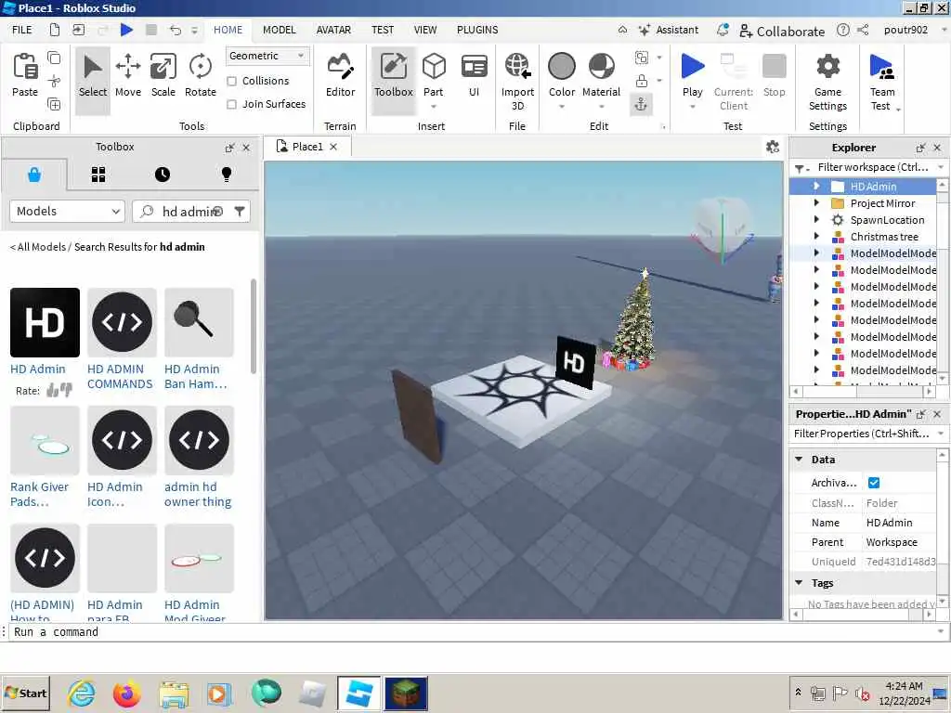Open the Color picker circle
Image resolution: width=951 pixels, height=713 pixels.
(x=562, y=66)
